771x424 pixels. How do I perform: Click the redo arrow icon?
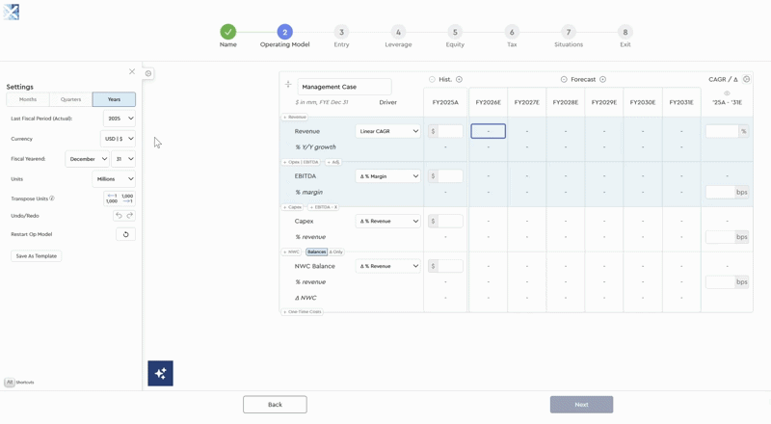click(130, 216)
